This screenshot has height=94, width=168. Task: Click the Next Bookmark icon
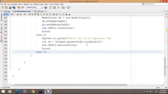click(x=47, y=14)
